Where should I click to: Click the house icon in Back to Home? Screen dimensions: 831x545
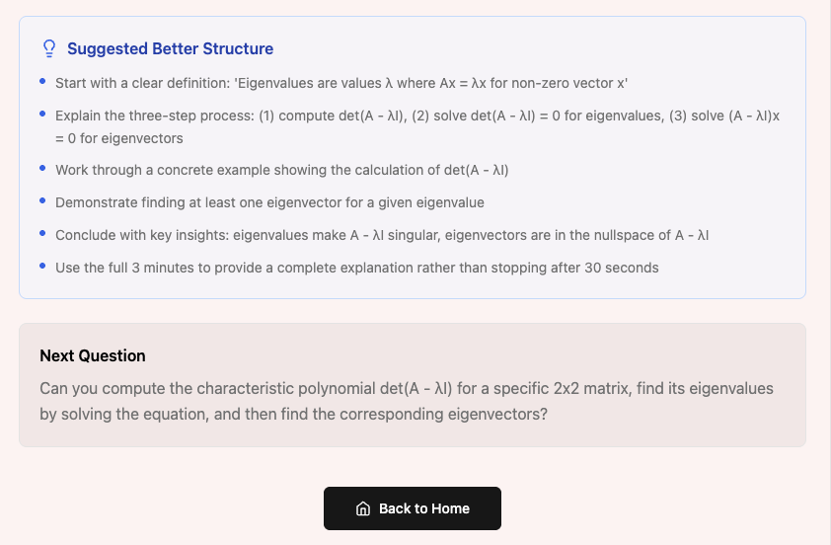tap(362, 508)
